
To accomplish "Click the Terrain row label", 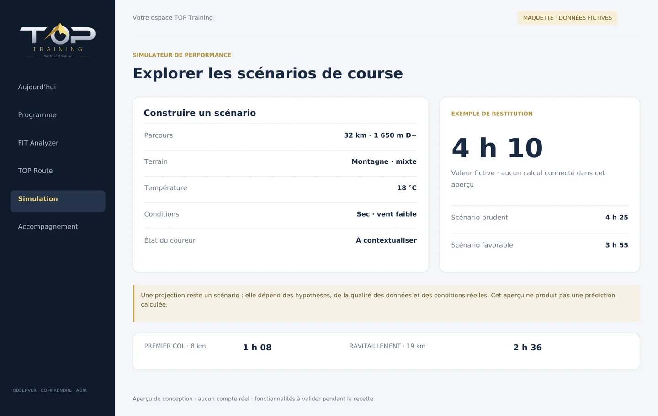I will (x=156, y=161).
